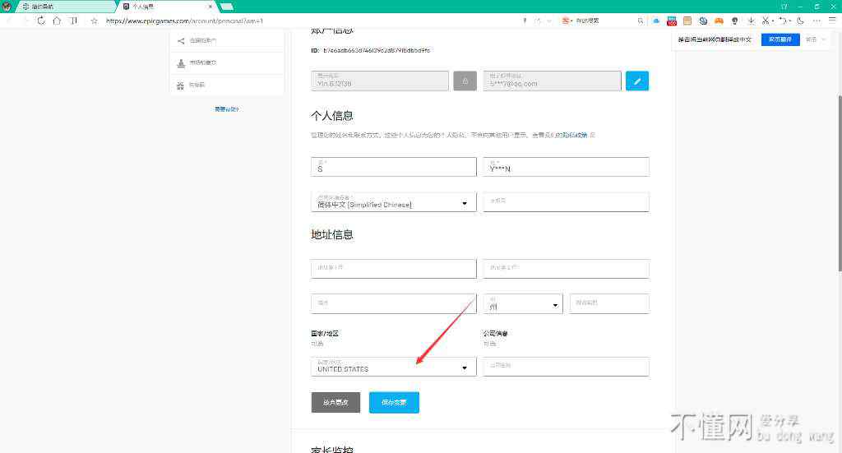Screen dimensions: 842x453
Task: Click the address line 1 input field
Action: click(x=393, y=269)
